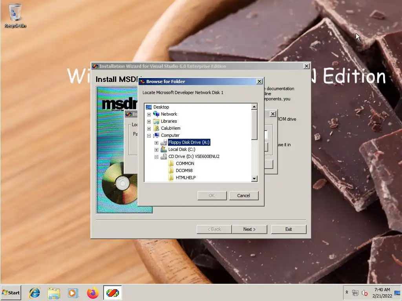Cancel the Browse for Folder dialog
This screenshot has height=301, width=402.
[243, 196]
